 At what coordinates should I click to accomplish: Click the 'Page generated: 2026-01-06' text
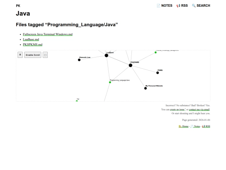(196, 120)
